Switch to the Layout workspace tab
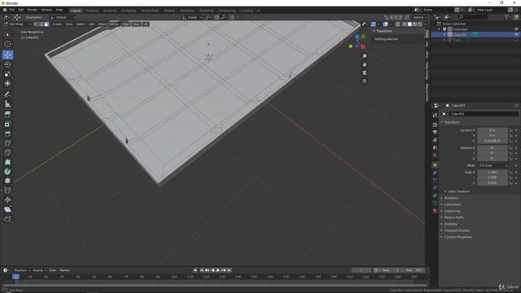Viewport: 521px width, 293px height. tap(76, 11)
